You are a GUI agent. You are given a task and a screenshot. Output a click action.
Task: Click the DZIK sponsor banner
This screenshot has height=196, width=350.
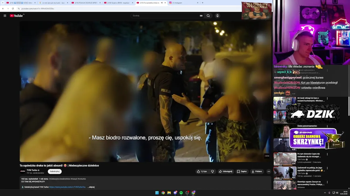click(313, 114)
